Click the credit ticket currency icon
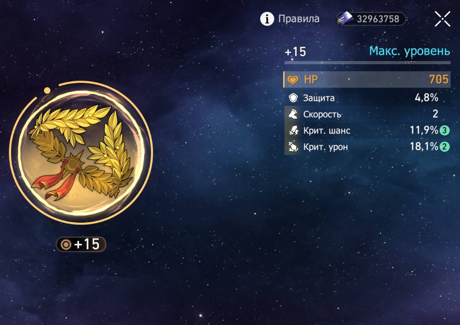This screenshot has height=325, width=460. (345, 19)
